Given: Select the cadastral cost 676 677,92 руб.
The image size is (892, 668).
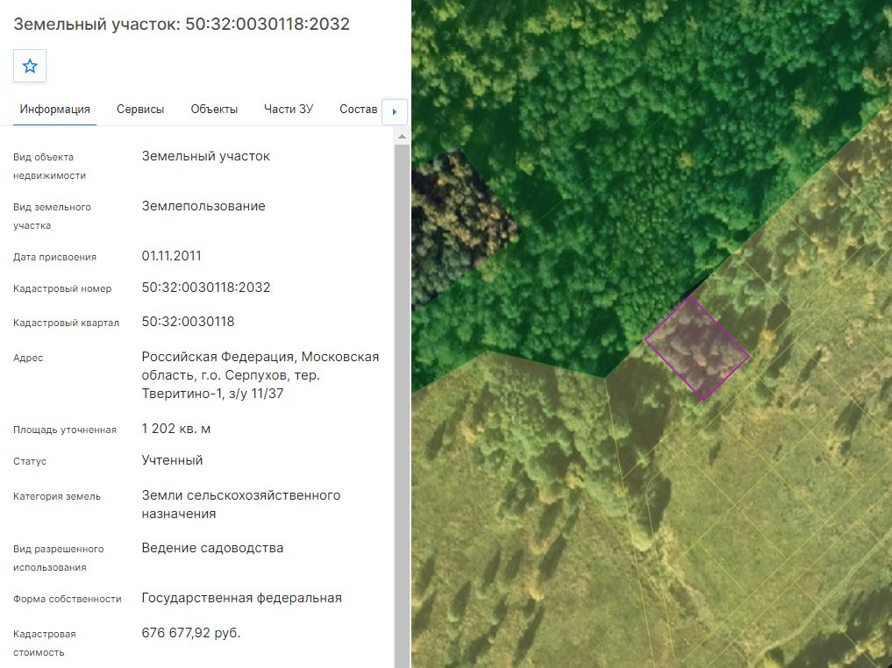Looking at the screenshot, I should 191,633.
